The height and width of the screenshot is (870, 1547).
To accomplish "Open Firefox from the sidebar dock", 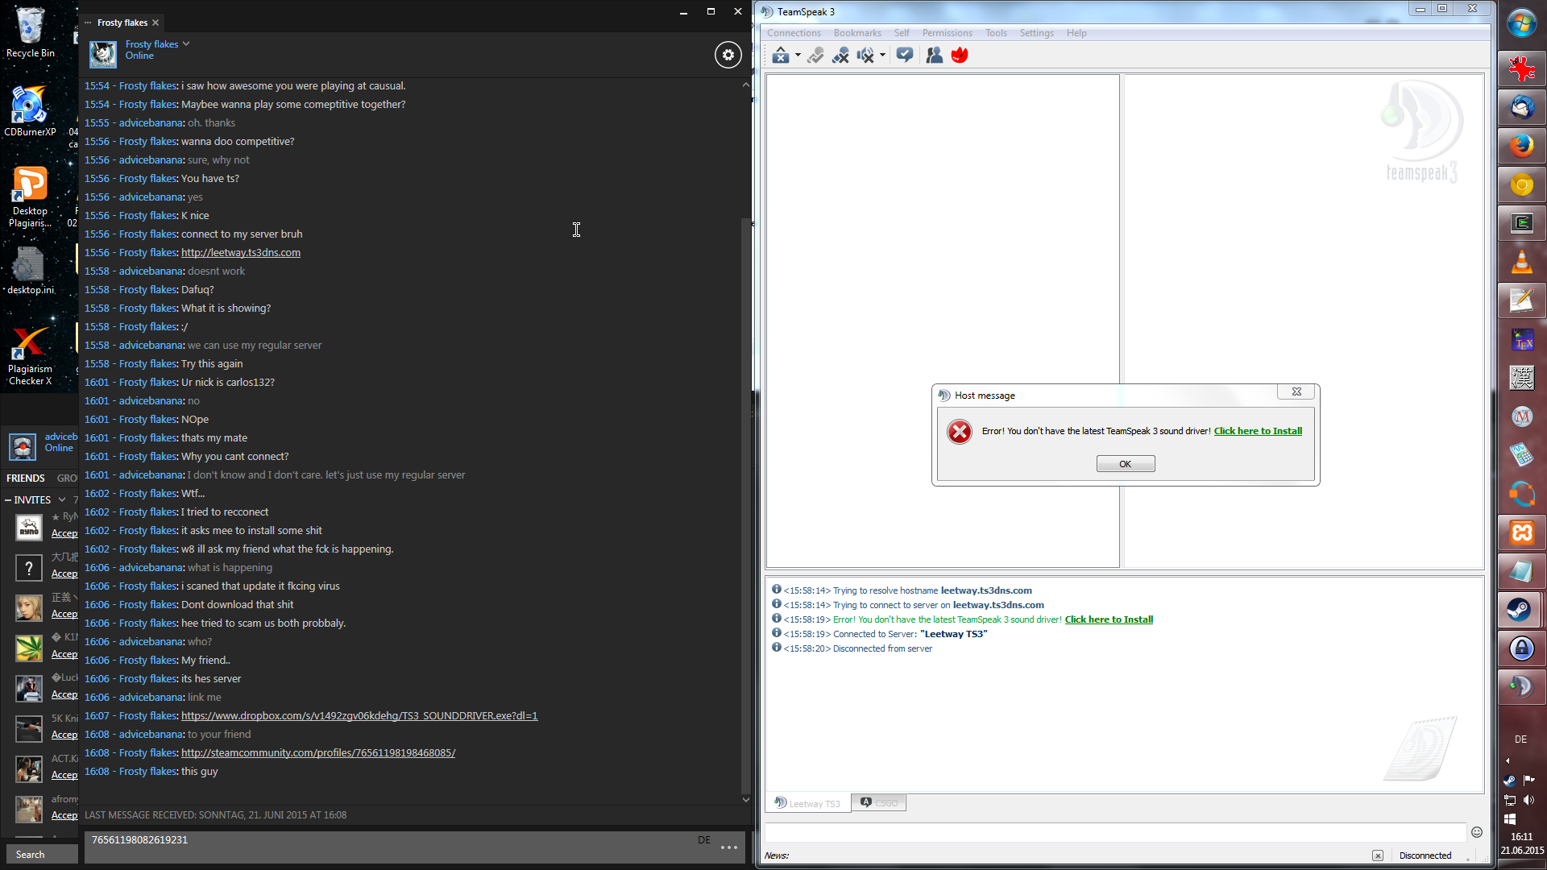I will (1521, 146).
